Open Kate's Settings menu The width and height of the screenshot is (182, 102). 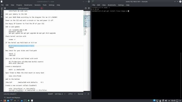point(51,5)
